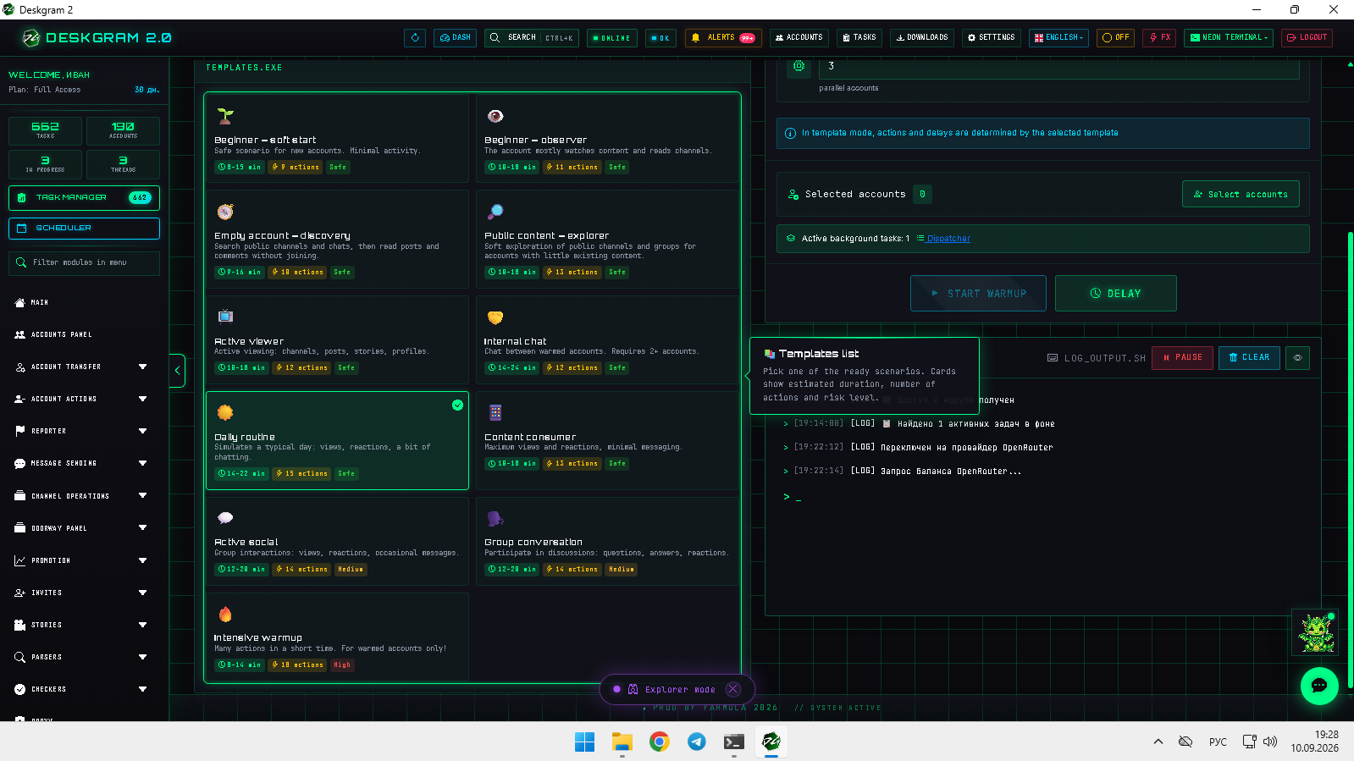Screen dimensions: 1354x761
Task: Select Beginner – observer eye icon
Action: (x=495, y=116)
